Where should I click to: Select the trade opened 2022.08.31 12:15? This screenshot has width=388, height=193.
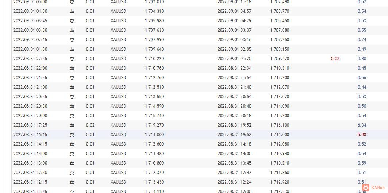tap(200, 182)
